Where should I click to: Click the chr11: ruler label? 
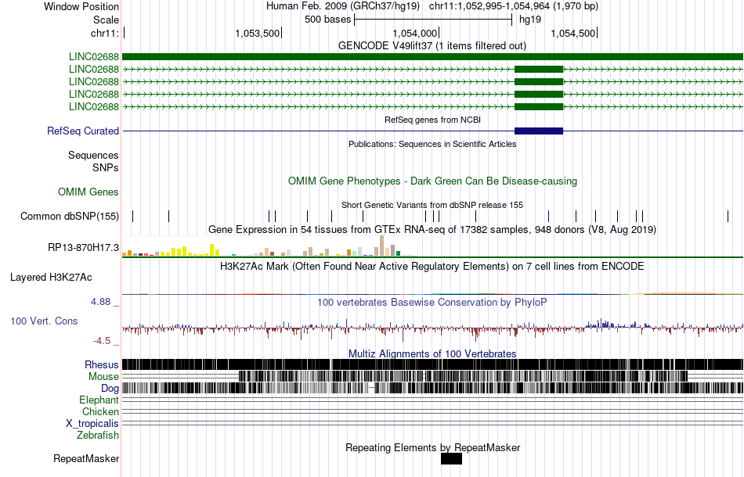[104, 33]
